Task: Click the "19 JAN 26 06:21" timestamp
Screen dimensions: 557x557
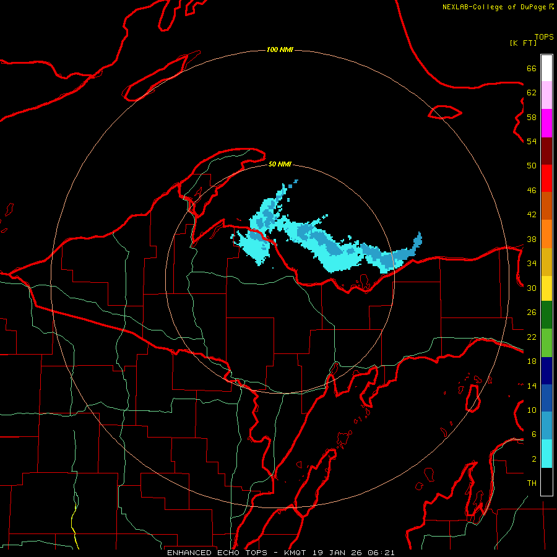Action: point(353,553)
